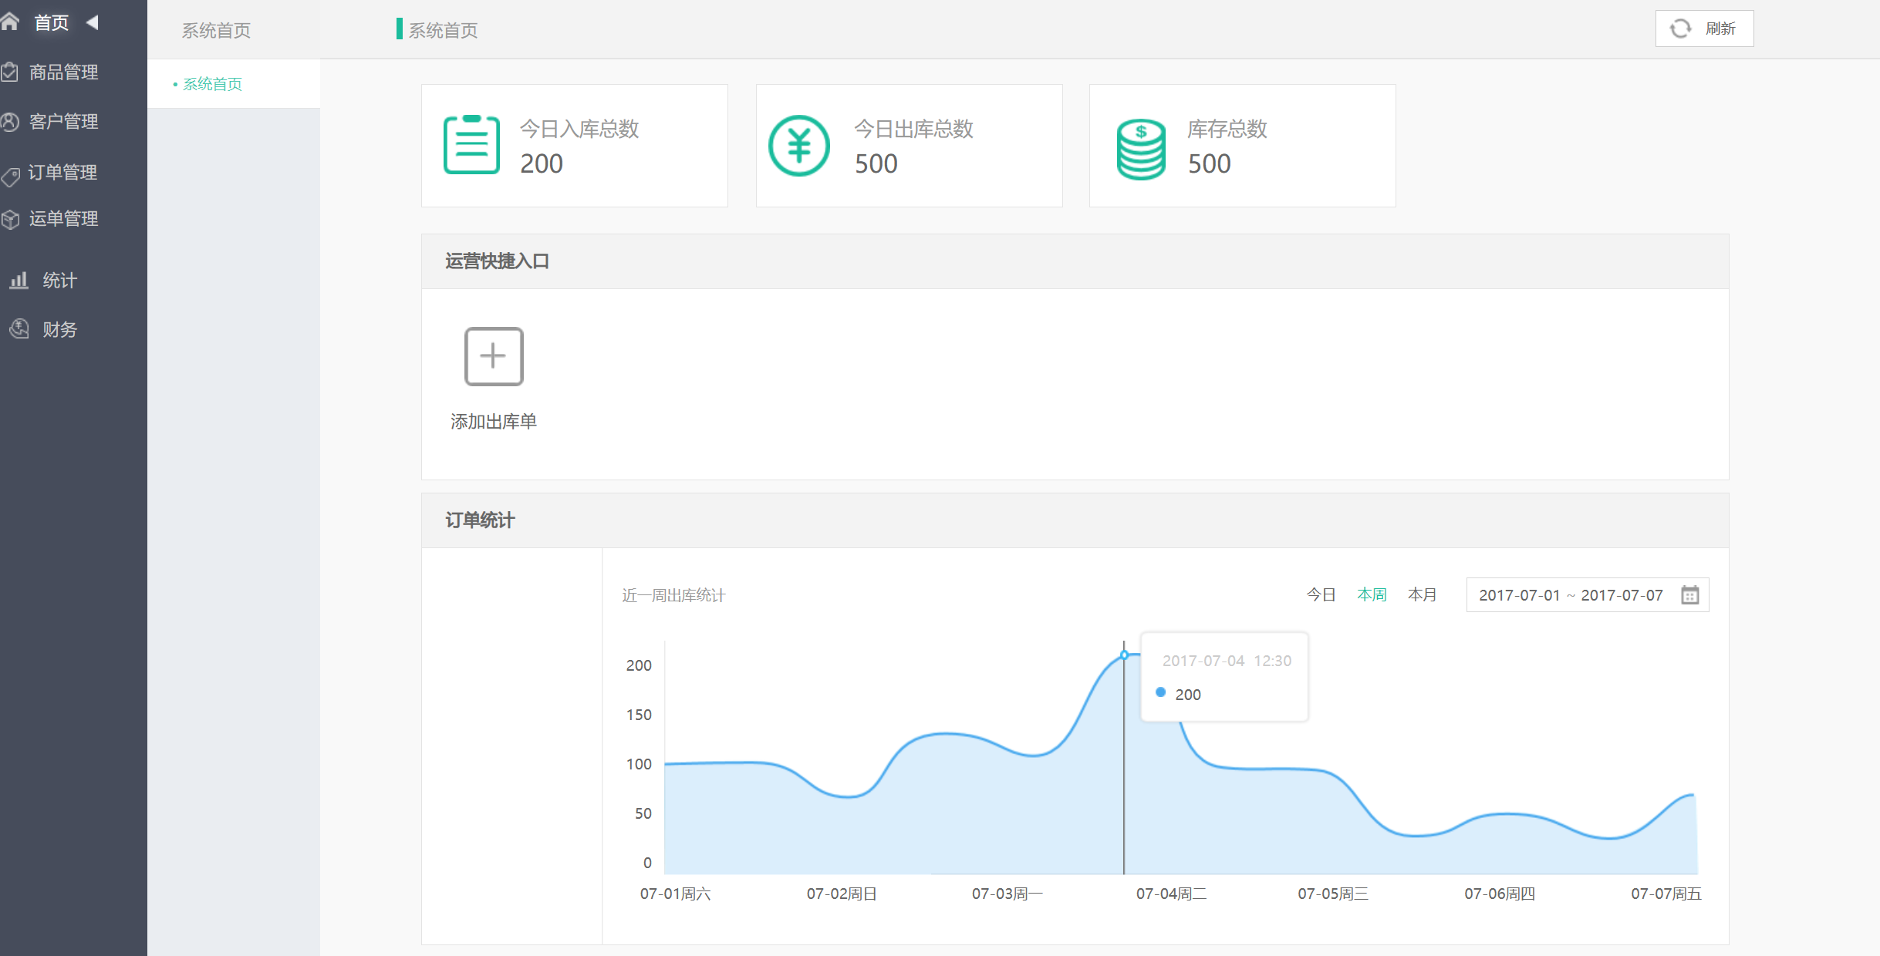Click the 财务 finance icon
Image resolution: width=1880 pixels, height=956 pixels.
coord(19,329)
